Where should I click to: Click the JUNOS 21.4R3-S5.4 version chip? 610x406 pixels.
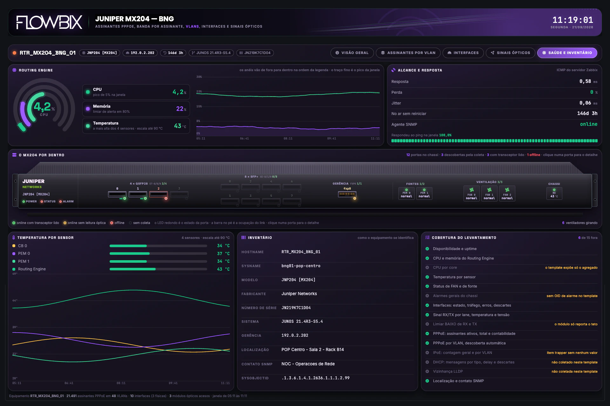click(211, 53)
